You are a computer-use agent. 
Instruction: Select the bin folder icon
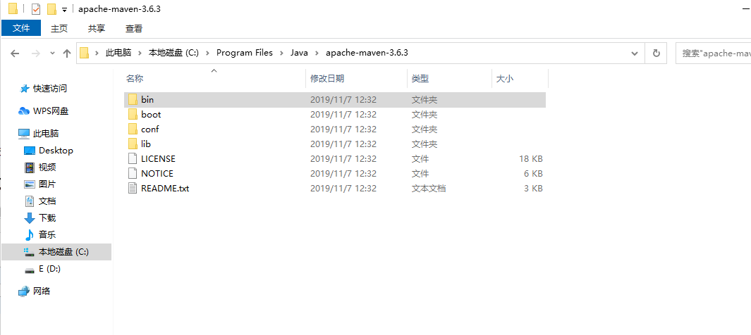[133, 100]
